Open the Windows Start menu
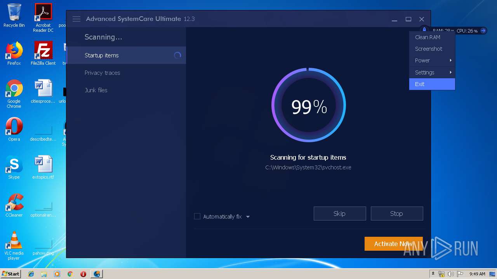The height and width of the screenshot is (279, 497). tap(10, 274)
